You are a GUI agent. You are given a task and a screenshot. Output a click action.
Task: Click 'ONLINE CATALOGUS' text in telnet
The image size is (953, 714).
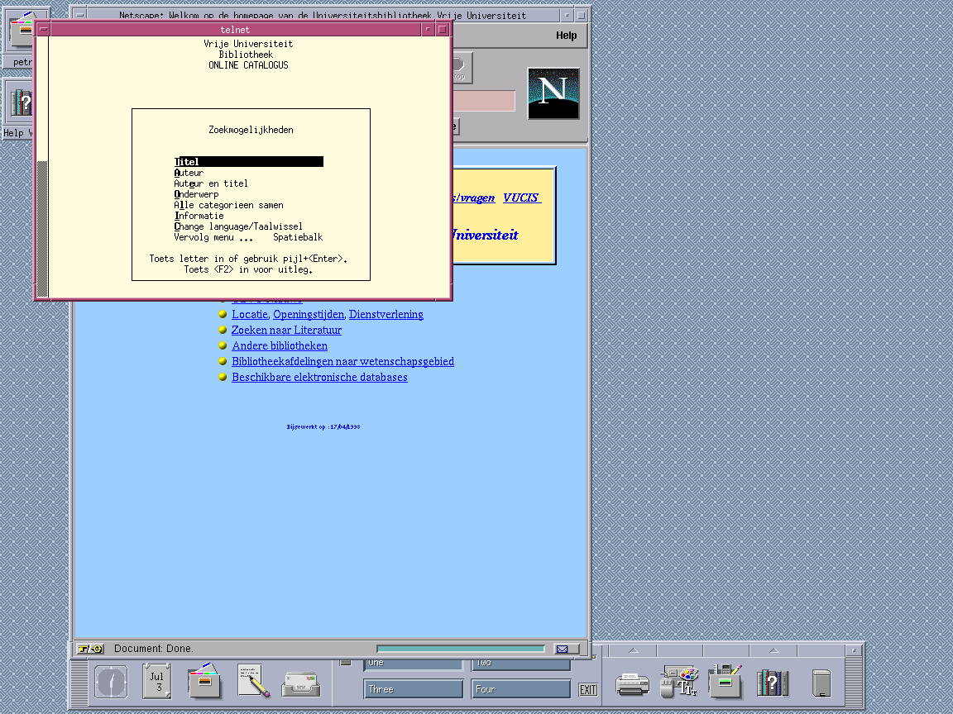[248, 65]
